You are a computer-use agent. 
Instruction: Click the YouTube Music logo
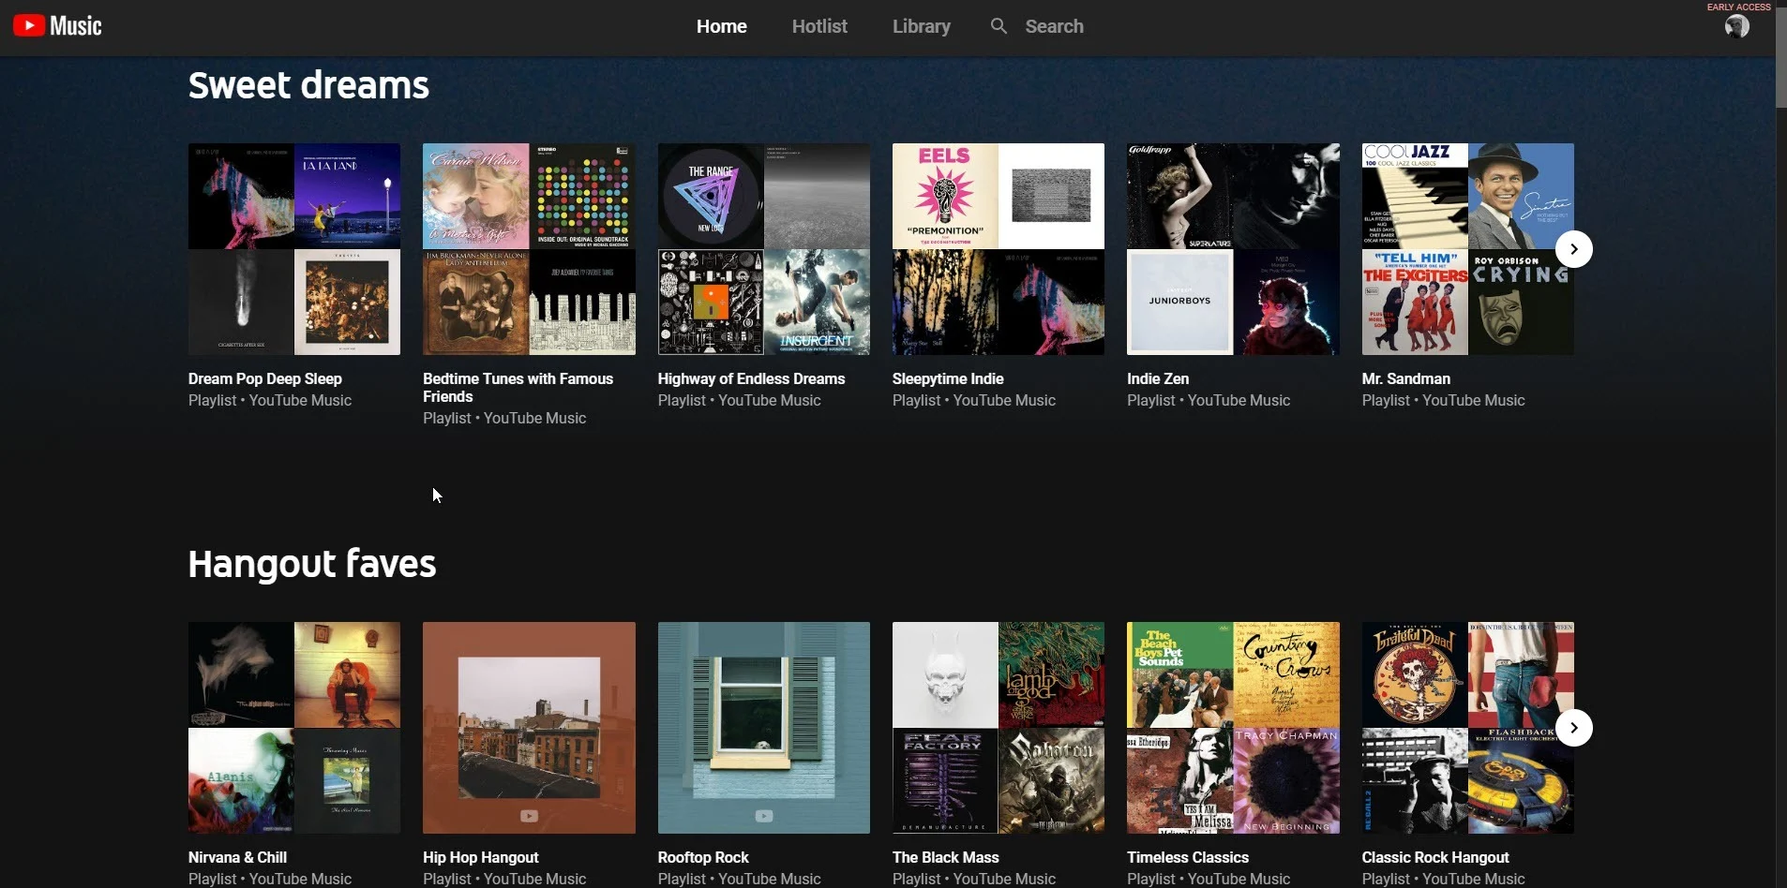coord(57,26)
